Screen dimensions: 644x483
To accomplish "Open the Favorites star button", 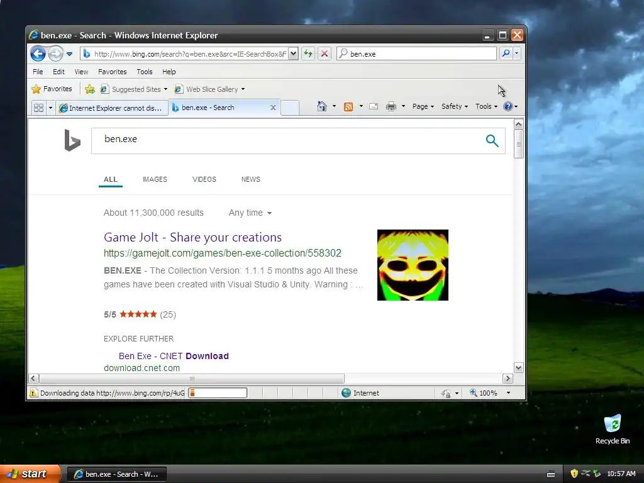I will [52, 89].
